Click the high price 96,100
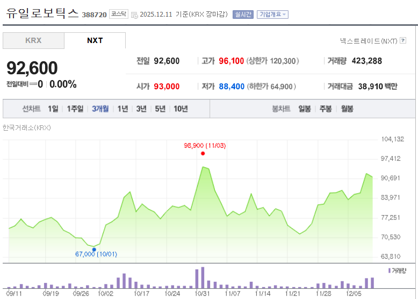This screenshot has height=299, width=418. pos(232,61)
